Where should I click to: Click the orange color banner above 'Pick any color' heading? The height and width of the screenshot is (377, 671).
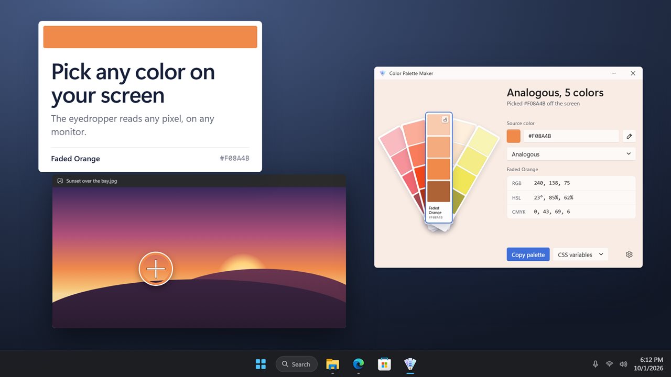tap(150, 37)
